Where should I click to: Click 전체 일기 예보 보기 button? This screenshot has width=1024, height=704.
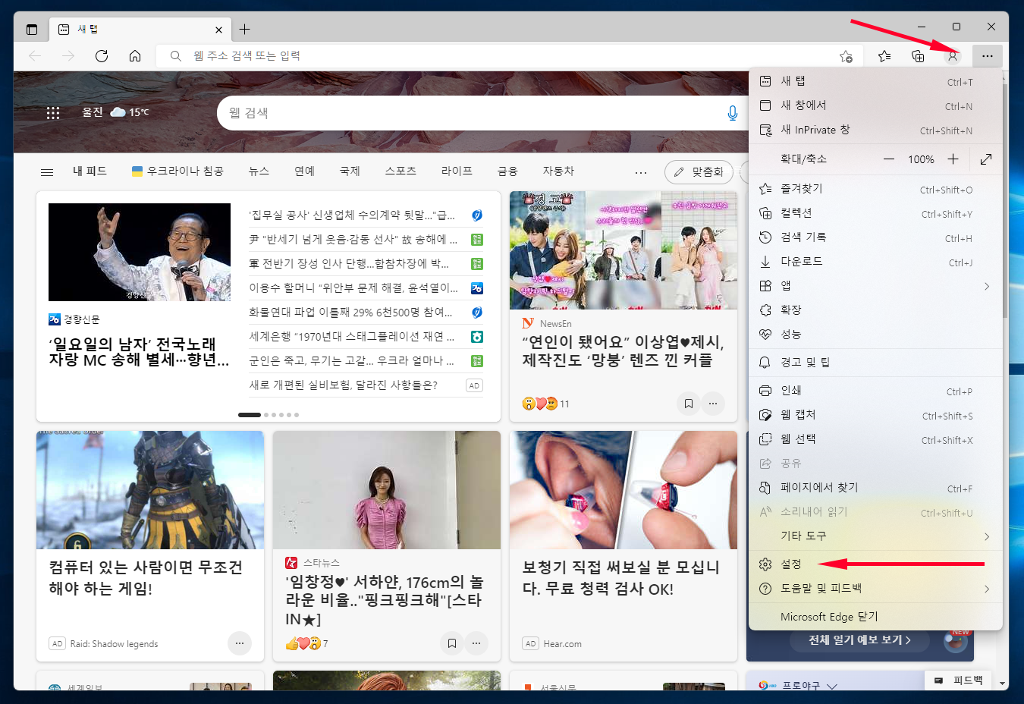point(860,640)
